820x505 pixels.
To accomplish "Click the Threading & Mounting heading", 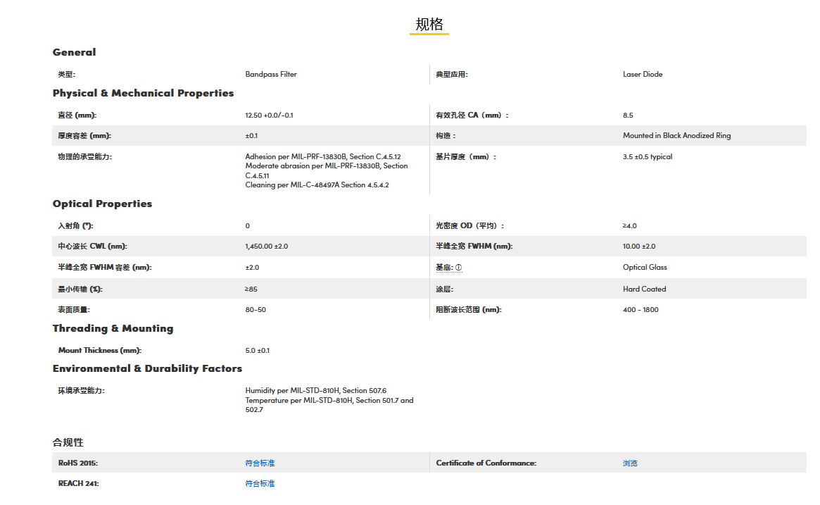I will point(113,328).
